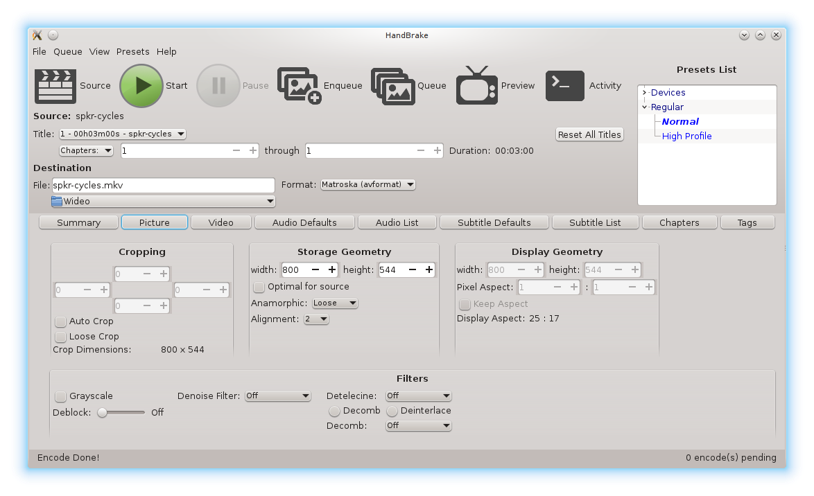Open the Anamorphic Loose dropdown
The width and height of the screenshot is (814, 496).
pos(335,303)
